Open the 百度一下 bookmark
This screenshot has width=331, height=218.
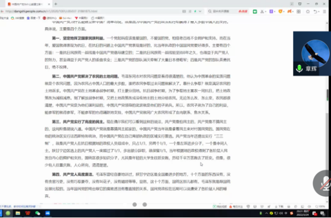[x=33, y=18]
